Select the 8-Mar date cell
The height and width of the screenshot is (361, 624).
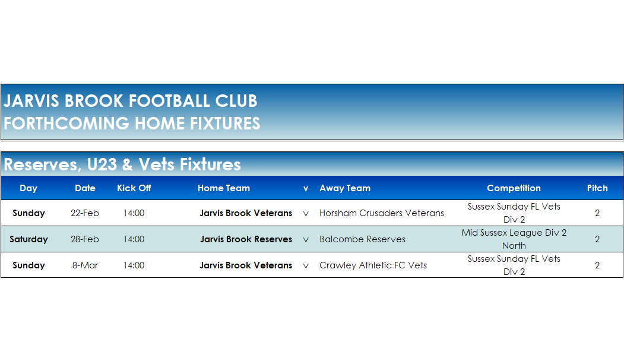[85, 265]
